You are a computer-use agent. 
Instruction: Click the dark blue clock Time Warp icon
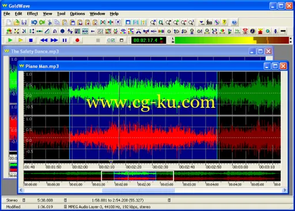point(252,31)
